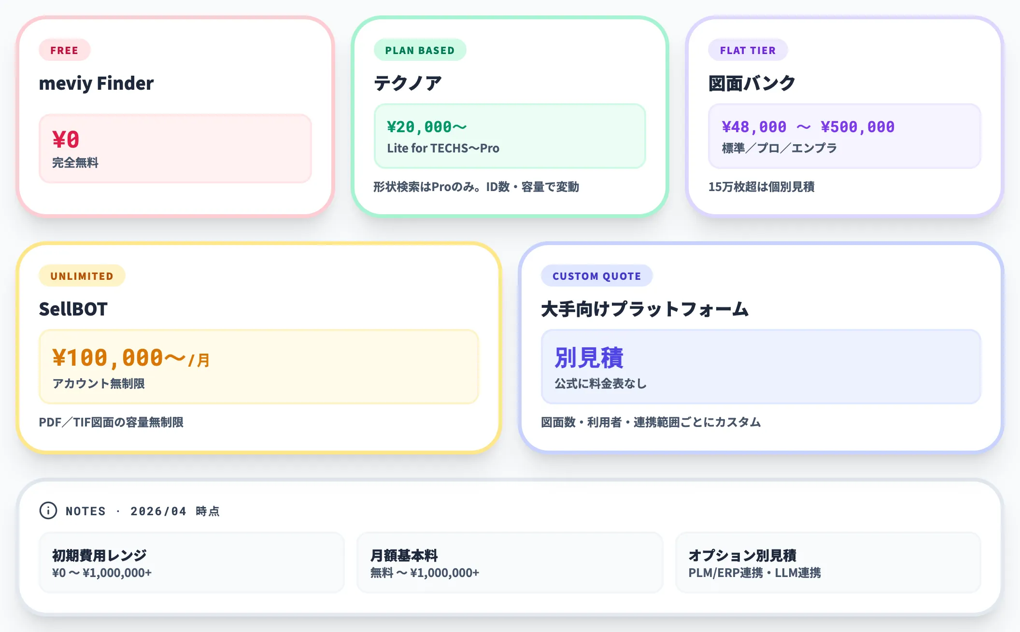Click the UNLIMITED badge on SellBOT card
Screen dimensions: 1020x632
(82, 276)
